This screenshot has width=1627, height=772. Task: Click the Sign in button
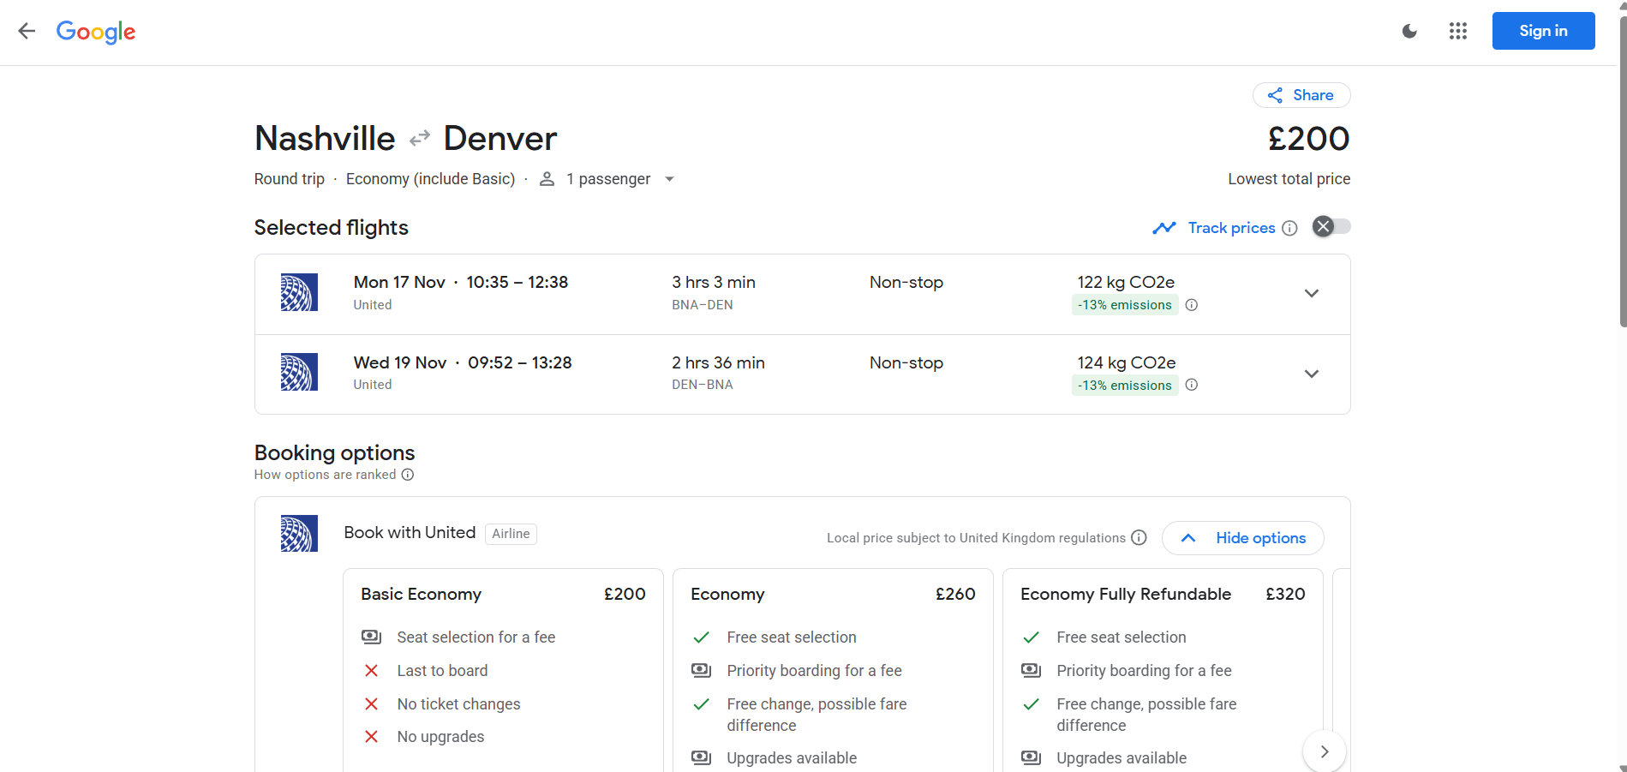[x=1543, y=31]
